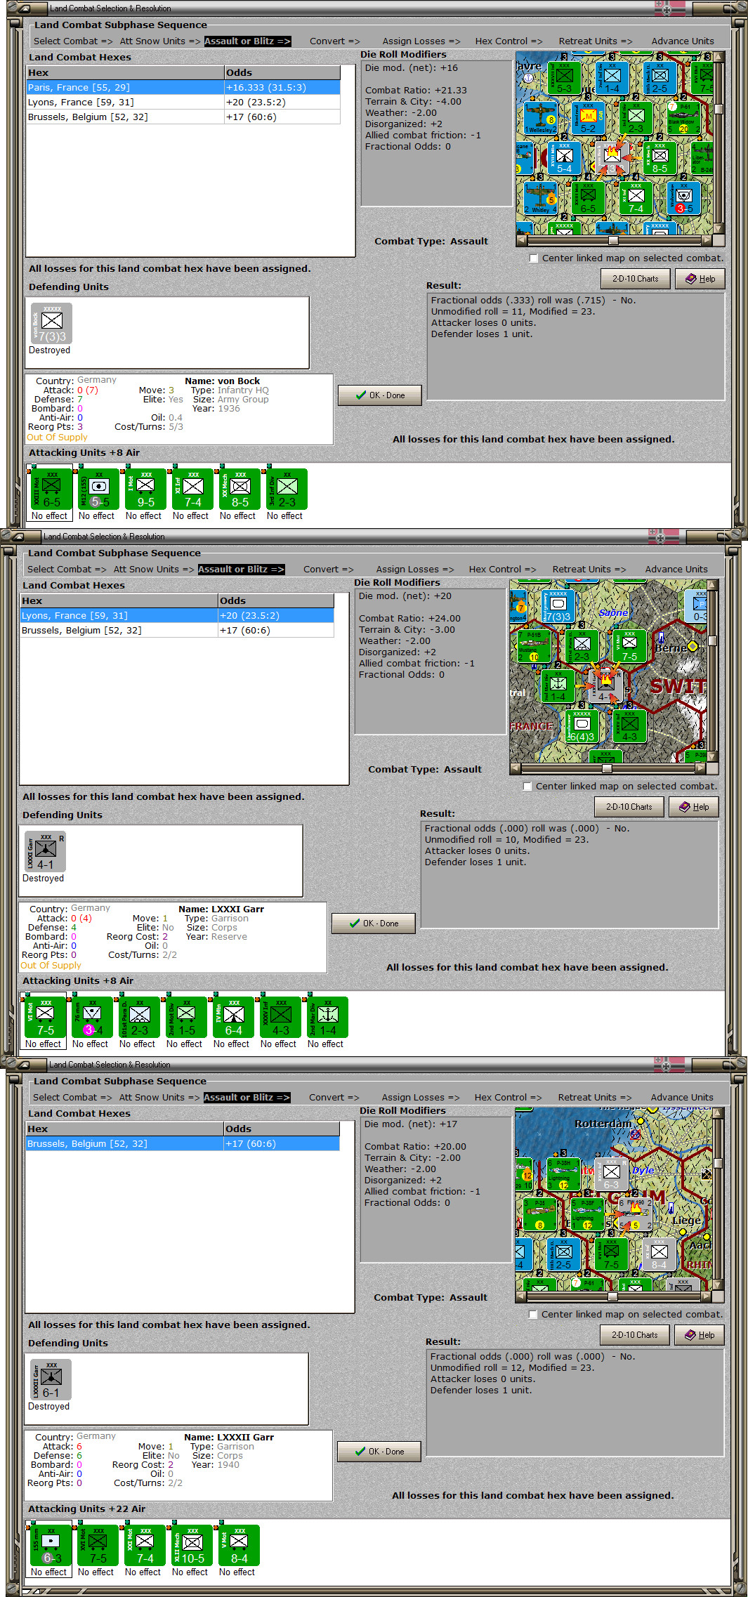Viewport: 748px width, 1597px height.
Task: Select LXXXI Garr 4-1 defending unit counter
Action: pos(45,852)
